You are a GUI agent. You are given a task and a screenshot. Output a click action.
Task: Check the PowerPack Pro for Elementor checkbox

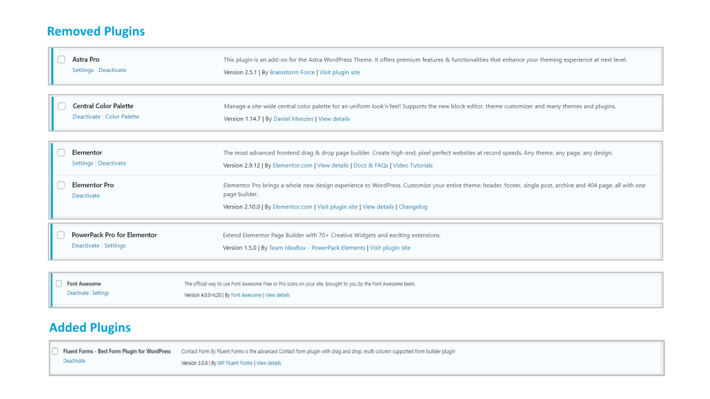pyautogui.click(x=61, y=235)
